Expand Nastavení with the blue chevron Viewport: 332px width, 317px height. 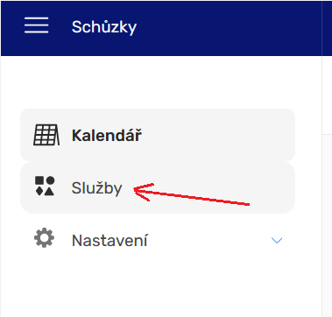[x=277, y=241]
